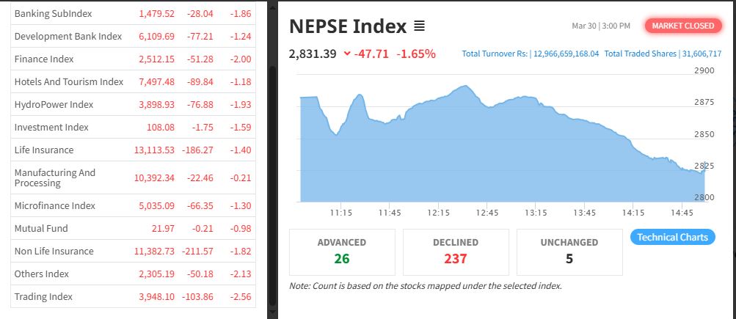Open the Life Insurance index
Viewport: 736px width, 319px height.
[x=44, y=150]
